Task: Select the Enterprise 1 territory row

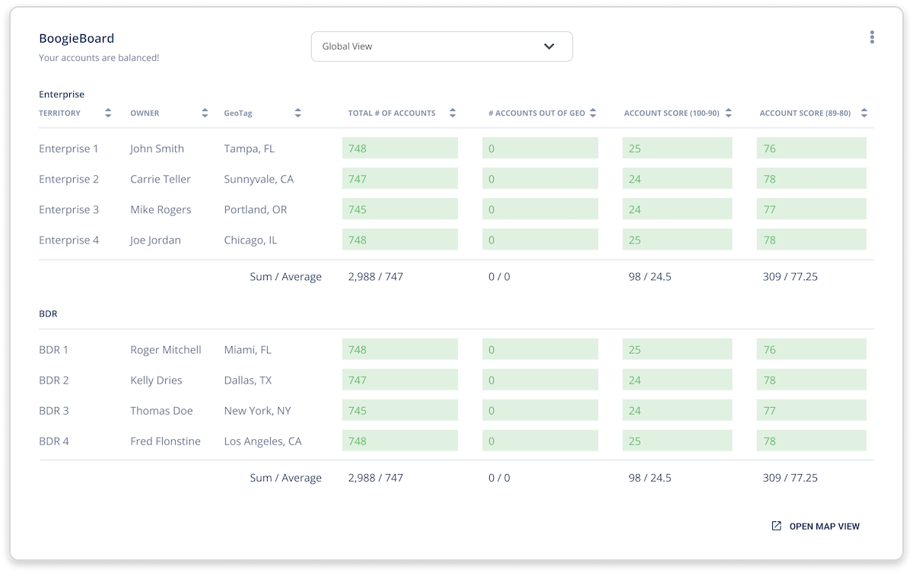Action: (68, 148)
